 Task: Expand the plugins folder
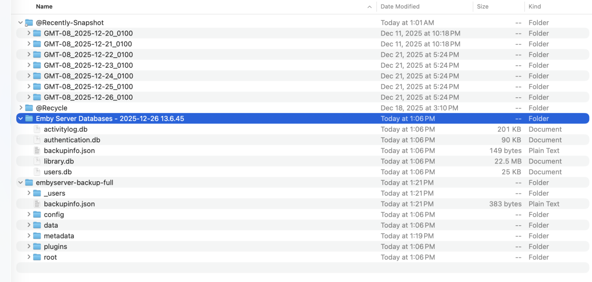coord(29,246)
